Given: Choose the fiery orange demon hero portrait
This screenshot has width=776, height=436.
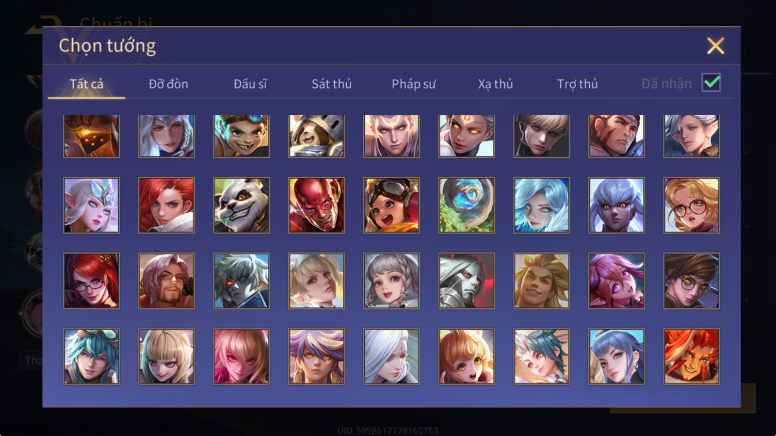Looking at the screenshot, I should point(692,357).
